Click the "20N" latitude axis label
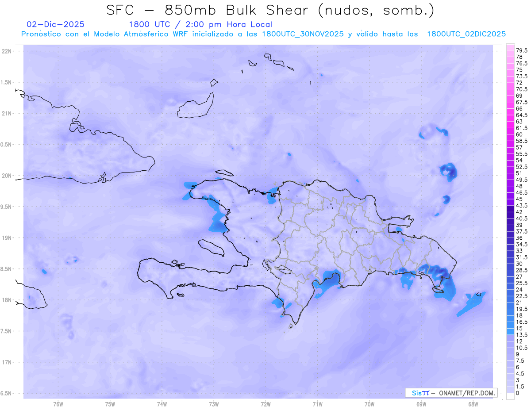This screenshot has height=410, width=531. pyautogui.click(x=7, y=176)
